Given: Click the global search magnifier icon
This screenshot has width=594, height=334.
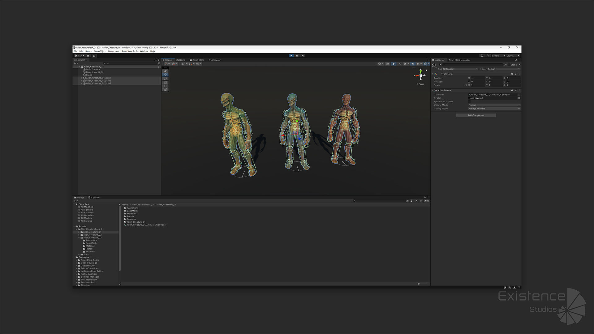Looking at the screenshot, I should pyautogui.click(x=488, y=56).
